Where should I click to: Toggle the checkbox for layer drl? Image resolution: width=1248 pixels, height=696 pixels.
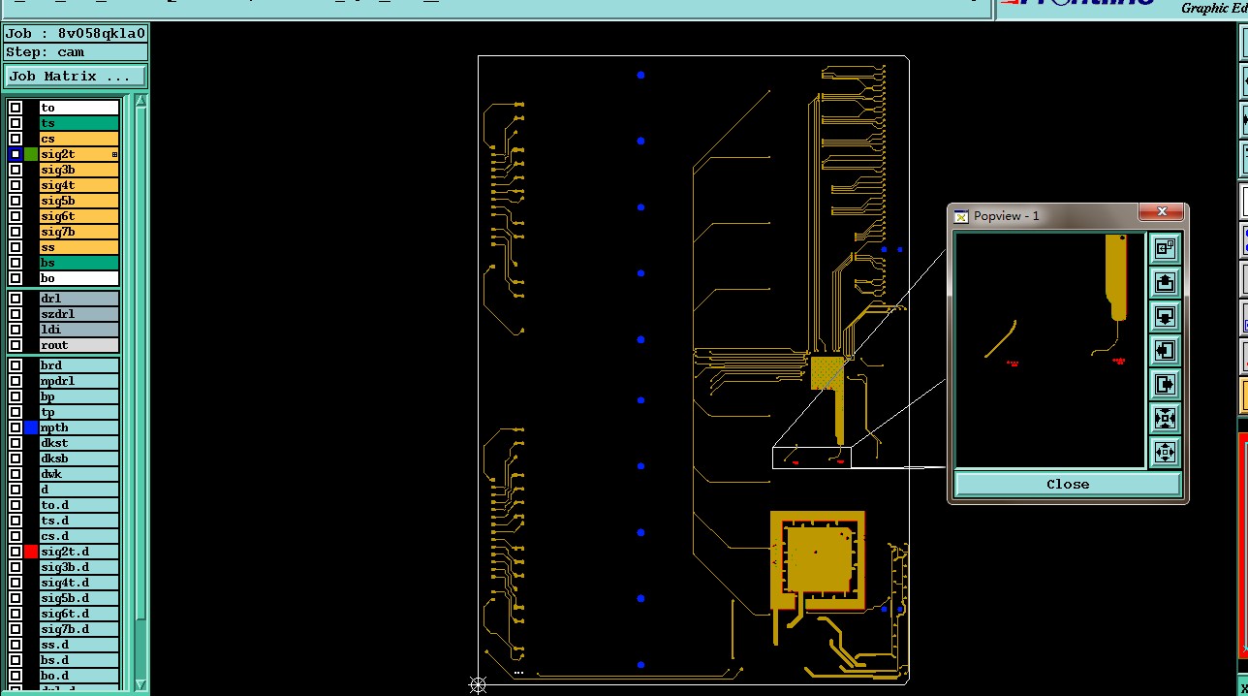16,299
